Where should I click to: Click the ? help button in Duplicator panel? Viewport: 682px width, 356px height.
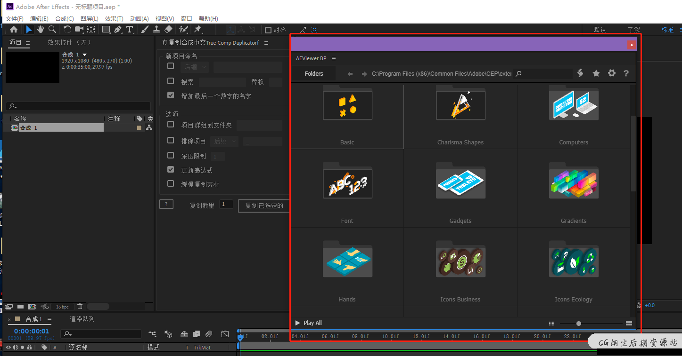coord(166,204)
